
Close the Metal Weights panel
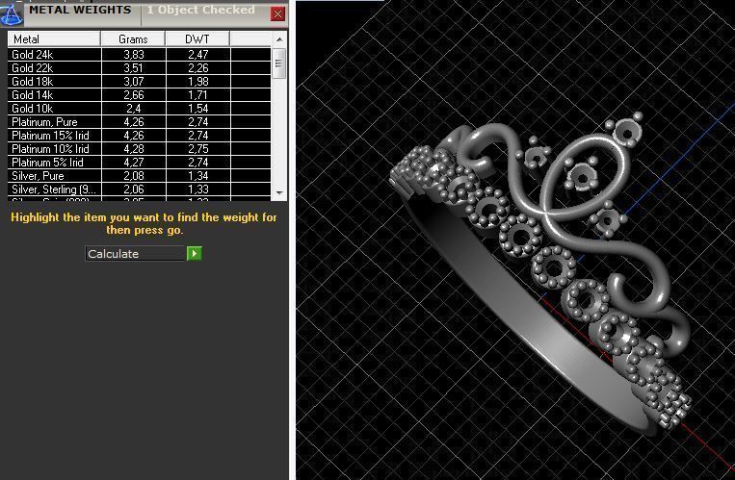[x=277, y=14]
